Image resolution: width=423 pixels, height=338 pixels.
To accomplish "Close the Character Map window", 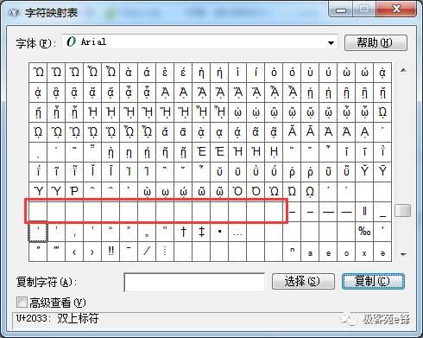I will pyautogui.click(x=397, y=10).
